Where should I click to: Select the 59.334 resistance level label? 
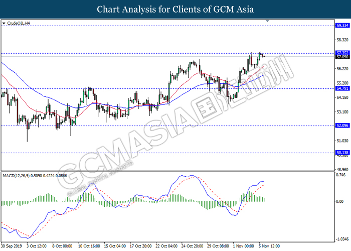[342, 26]
